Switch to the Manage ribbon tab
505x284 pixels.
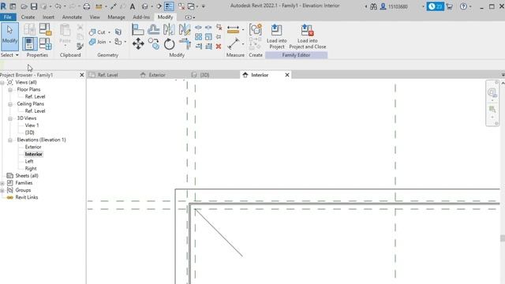point(116,17)
